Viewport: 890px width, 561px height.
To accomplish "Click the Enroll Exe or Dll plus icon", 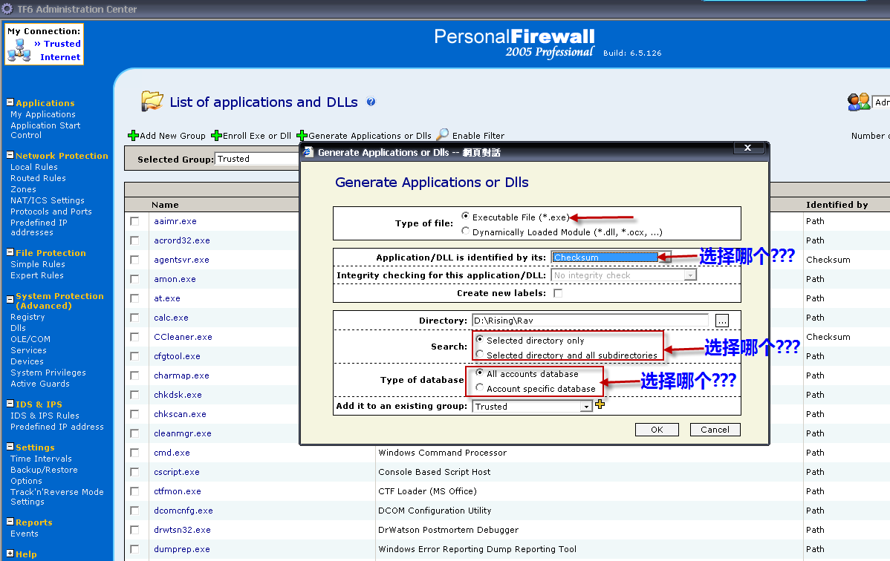I will [216, 136].
